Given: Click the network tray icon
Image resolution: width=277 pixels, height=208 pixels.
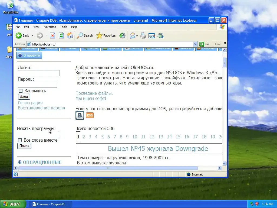Looking at the screenshot, I should [x=252, y=204].
